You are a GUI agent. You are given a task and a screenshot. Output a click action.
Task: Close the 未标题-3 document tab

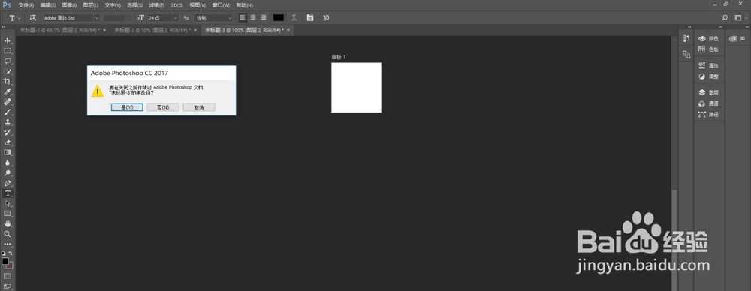[288, 30]
